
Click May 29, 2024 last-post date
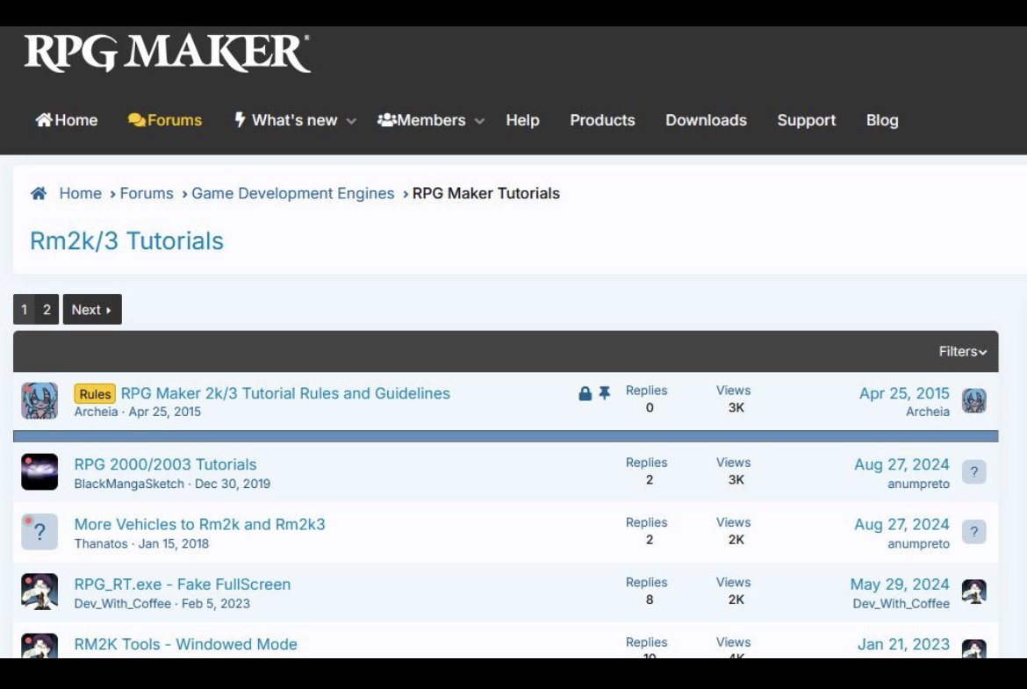tap(899, 585)
